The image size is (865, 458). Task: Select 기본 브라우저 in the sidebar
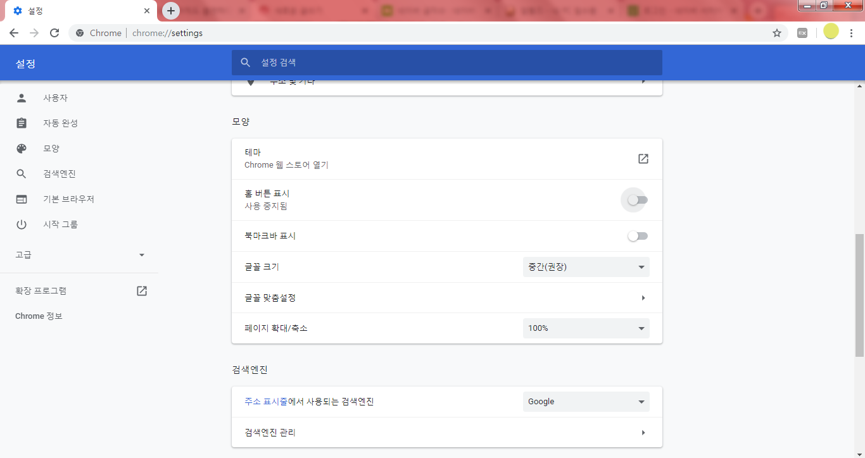click(68, 199)
